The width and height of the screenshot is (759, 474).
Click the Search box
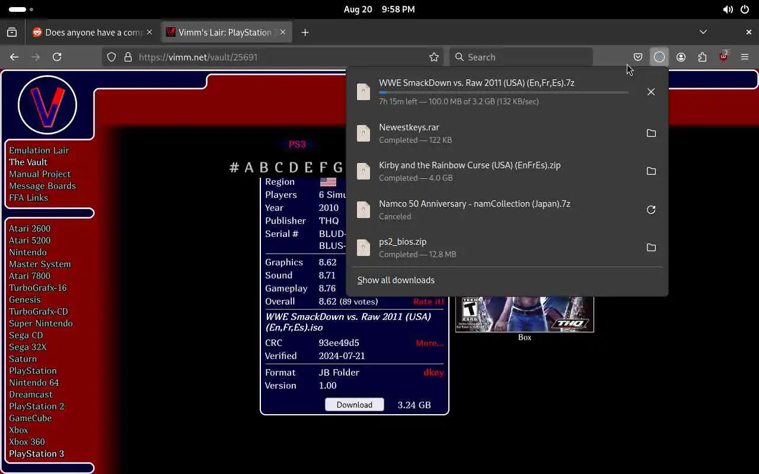[521, 57]
